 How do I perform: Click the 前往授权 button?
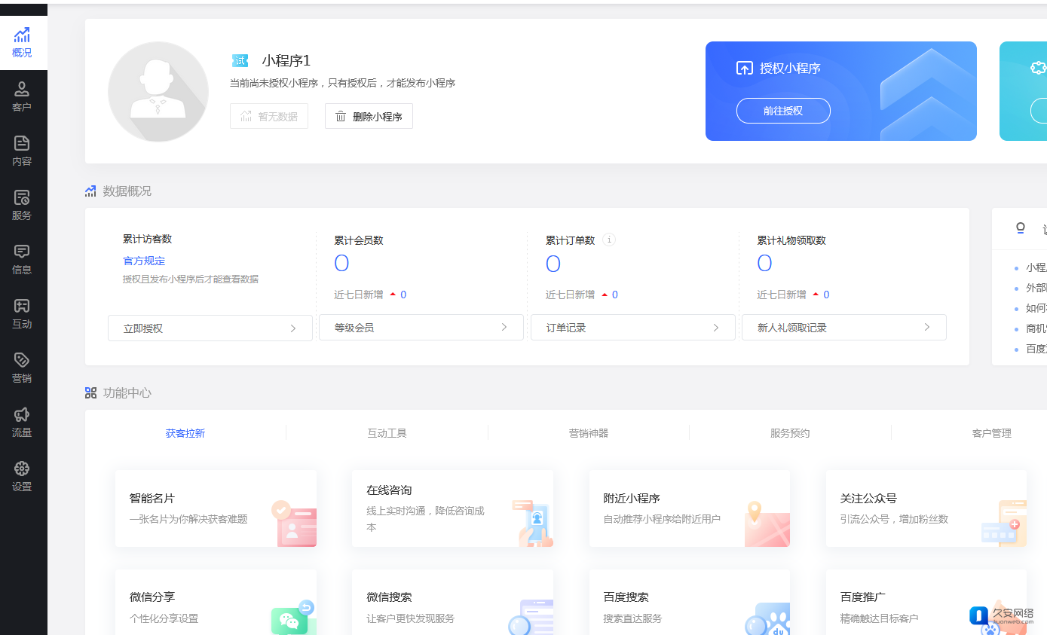(783, 111)
